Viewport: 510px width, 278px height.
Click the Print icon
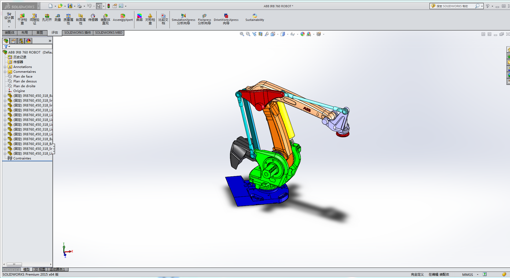[79, 6]
